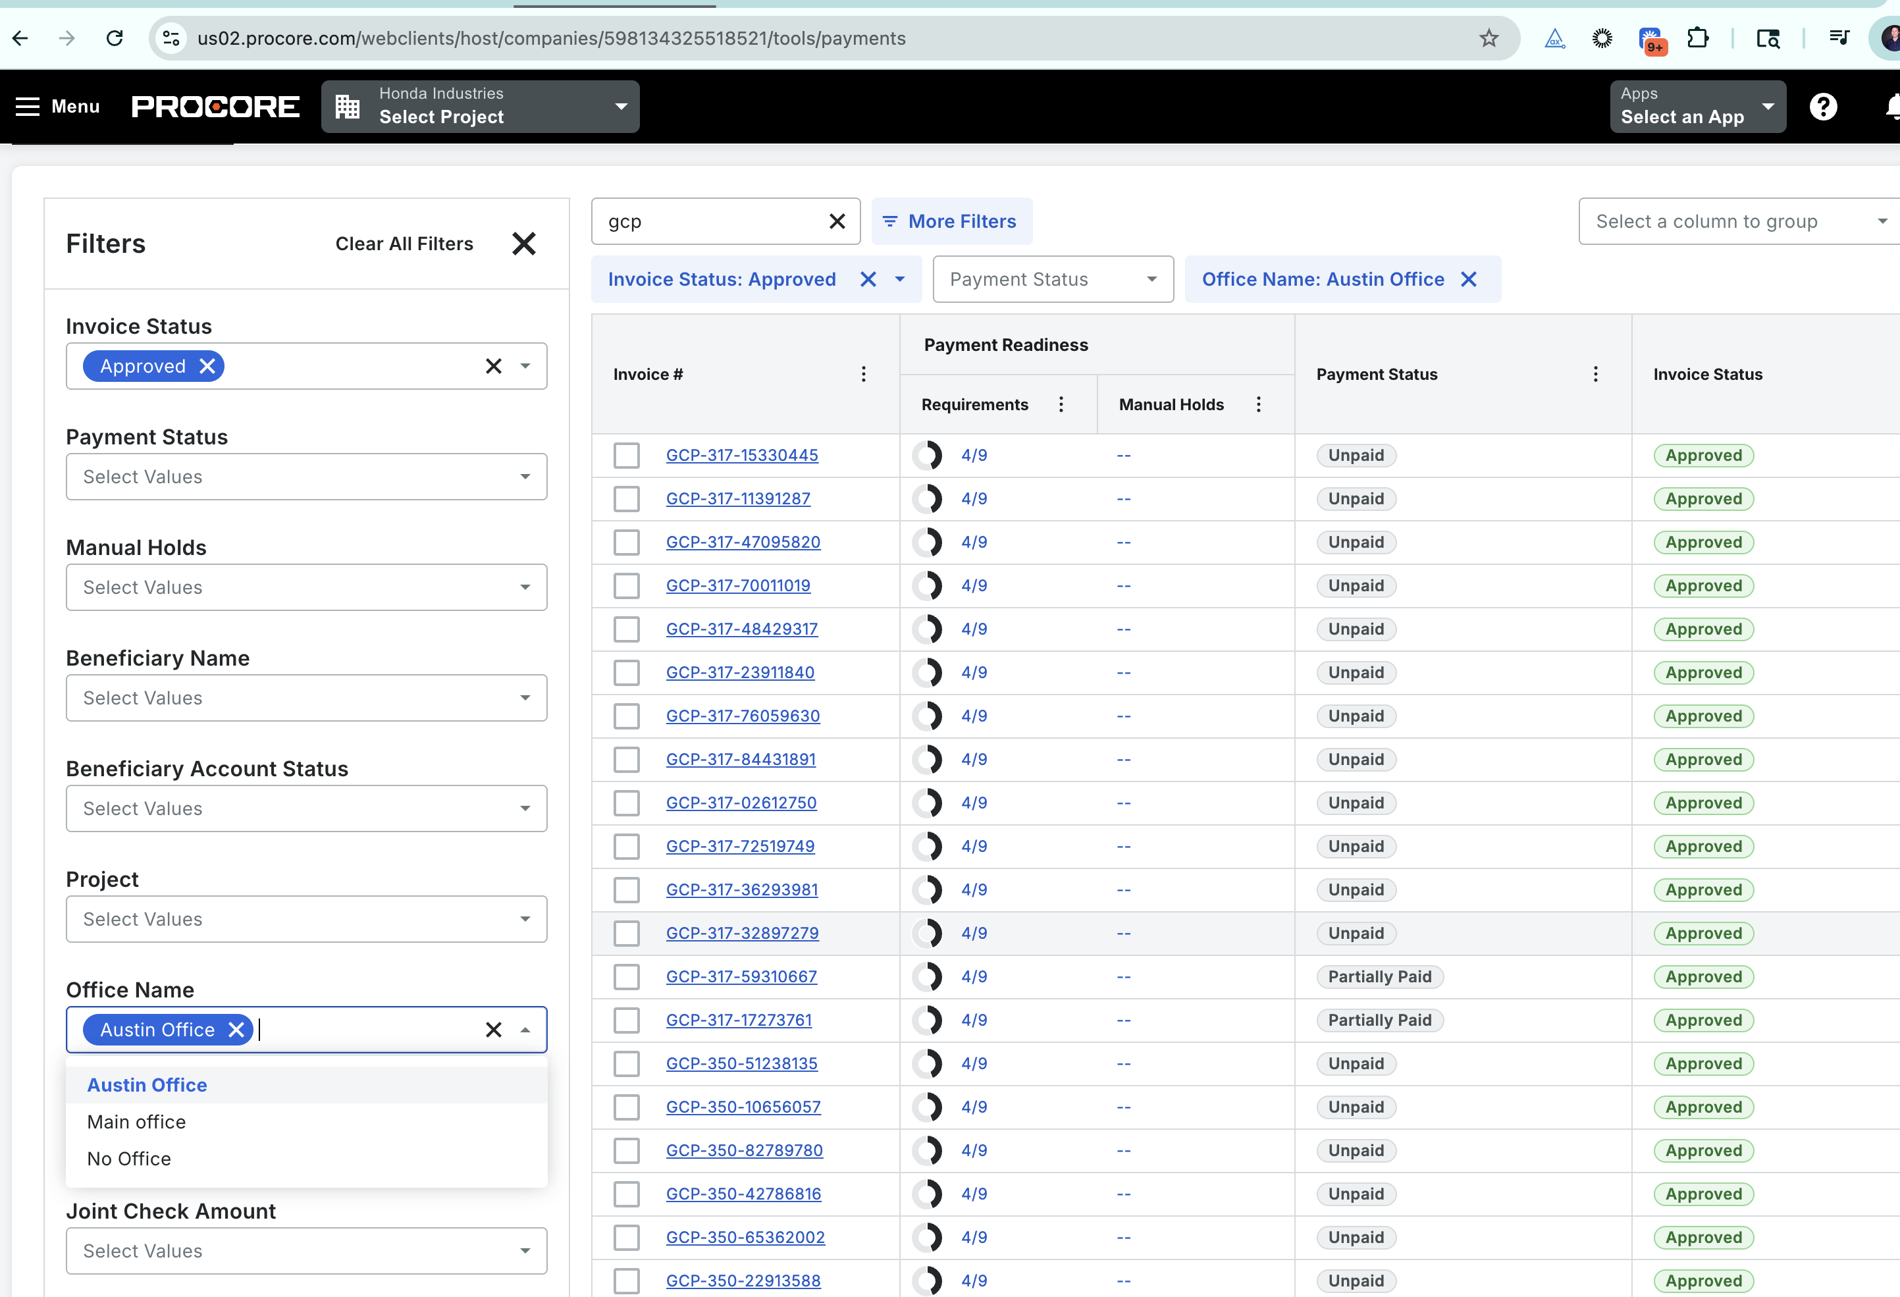1900x1297 pixels.
Task: Open the Manual Holds column kebab menu
Action: [1258, 405]
